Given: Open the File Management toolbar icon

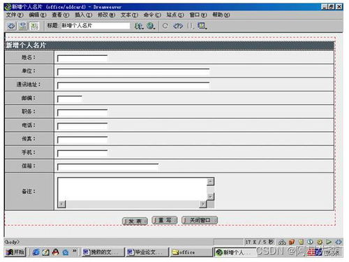Looking at the screenshot, I should 139,26.
